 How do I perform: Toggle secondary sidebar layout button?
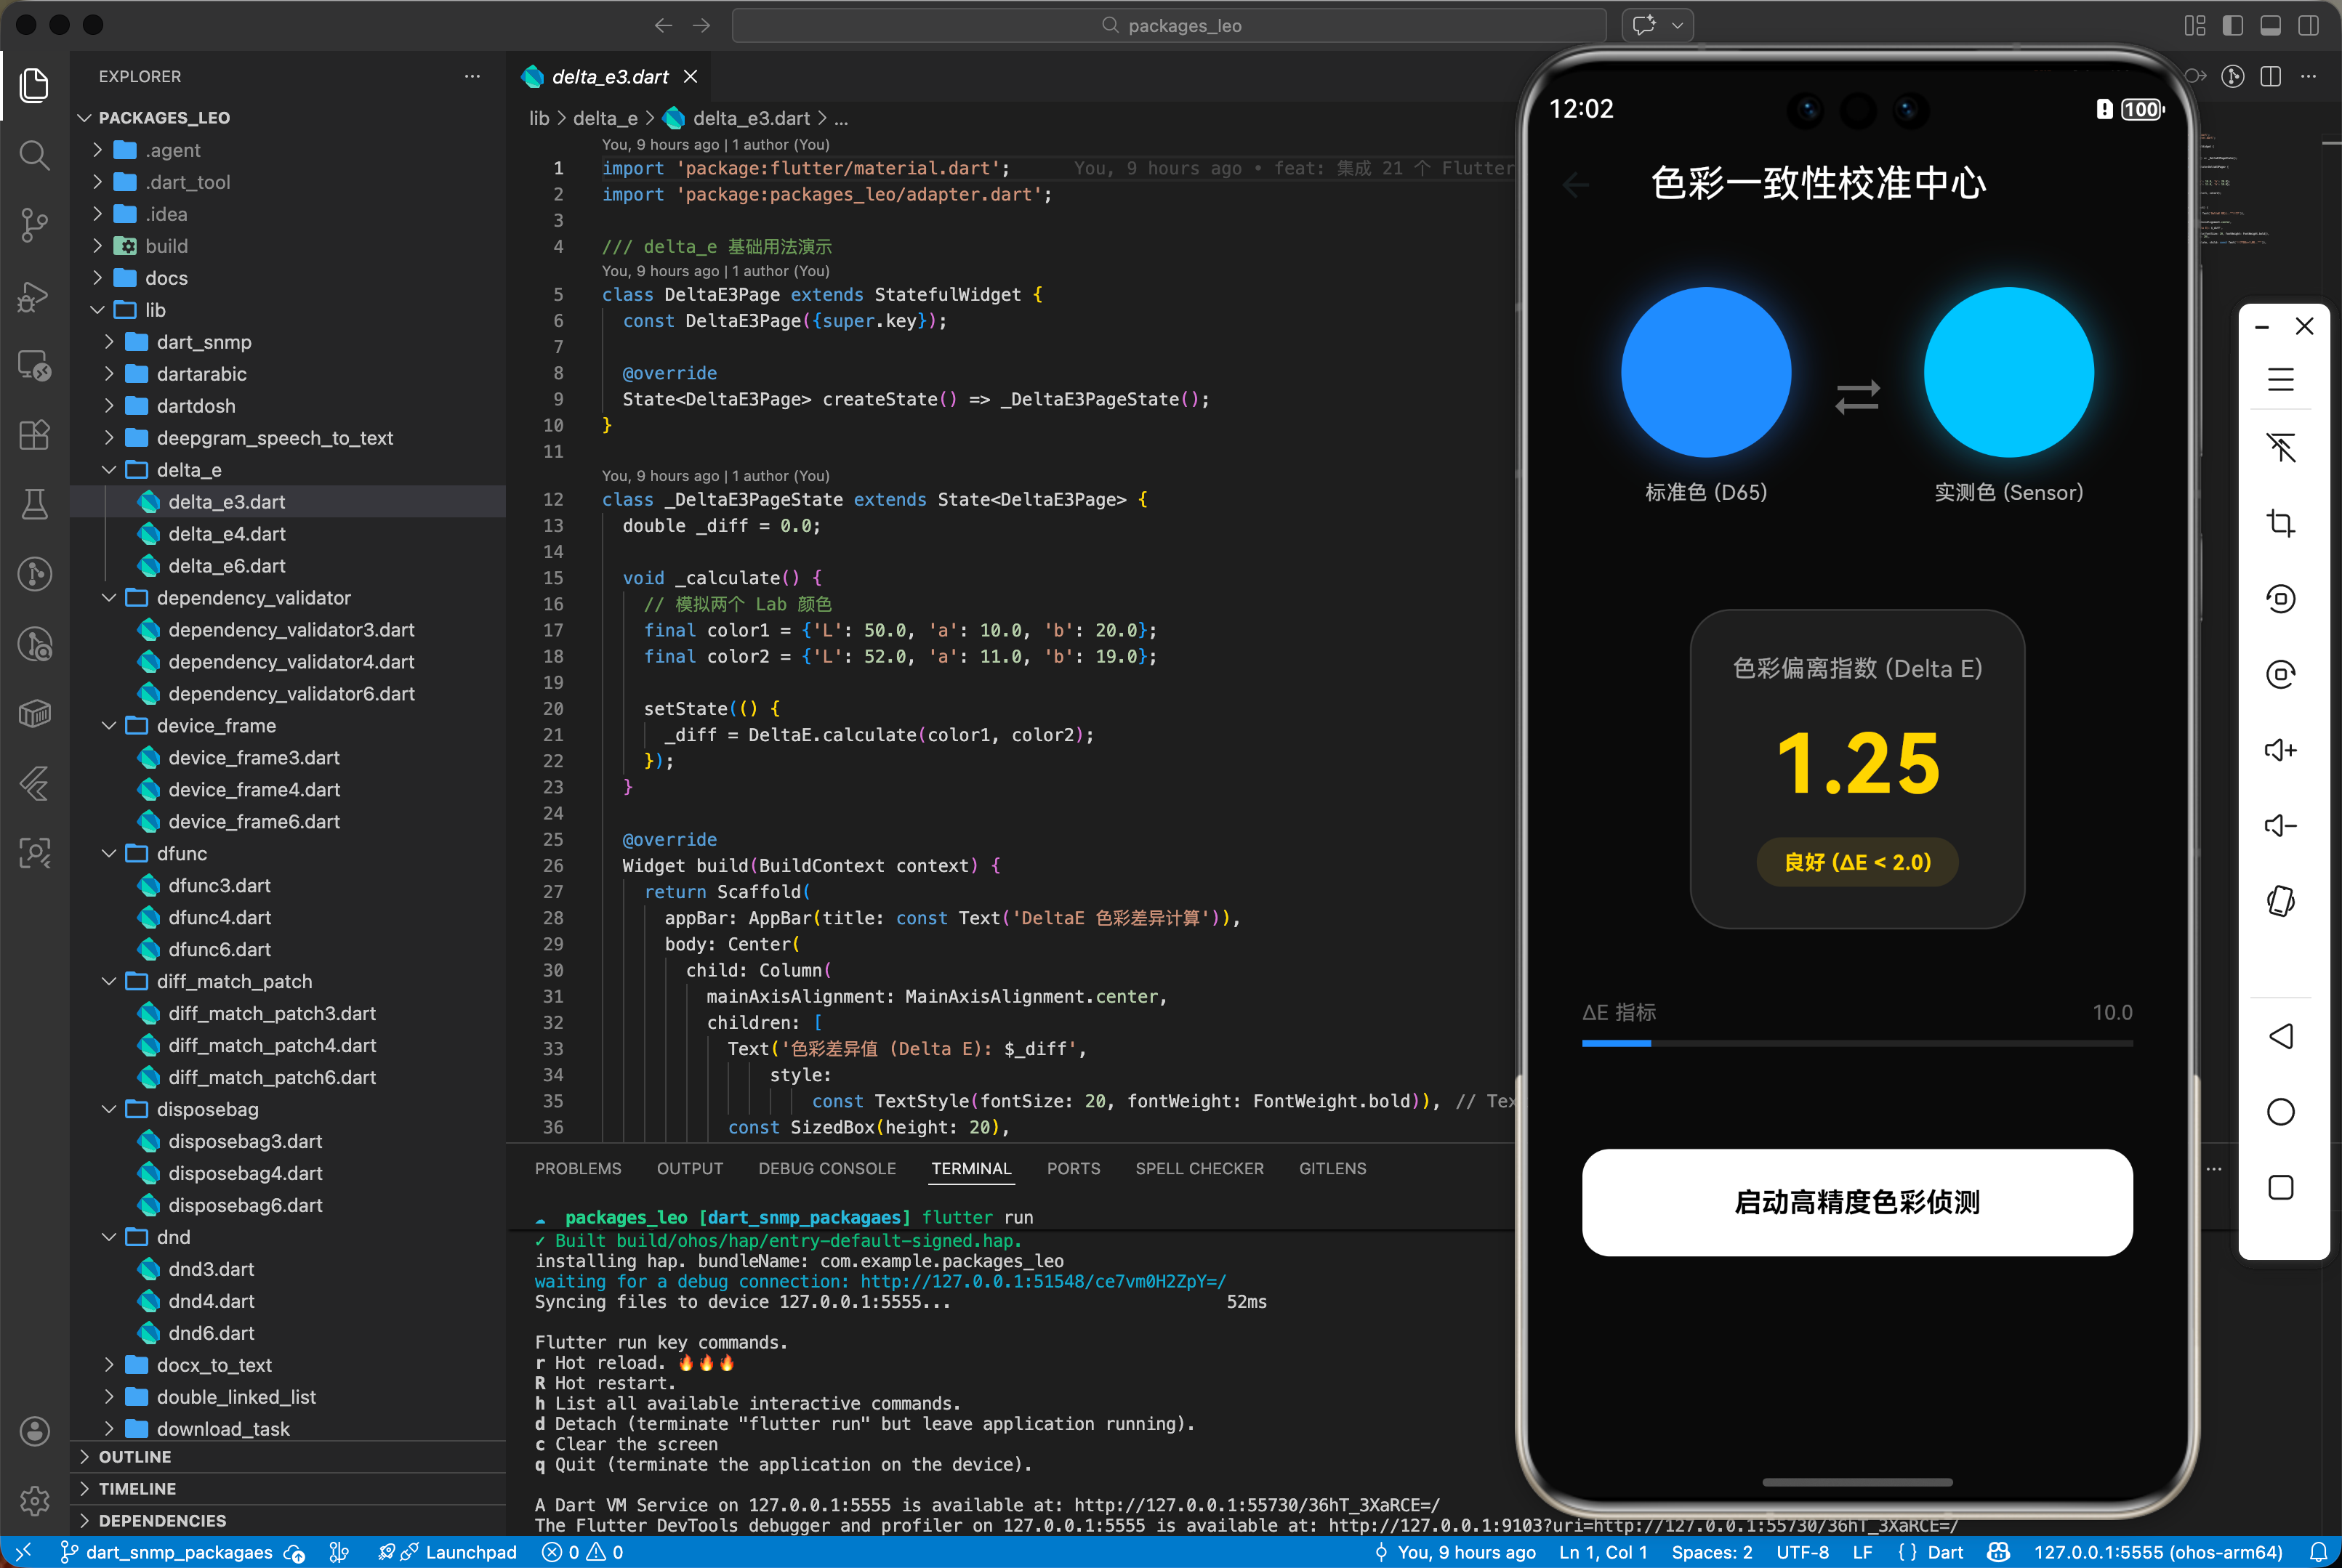pyautogui.click(x=2308, y=25)
